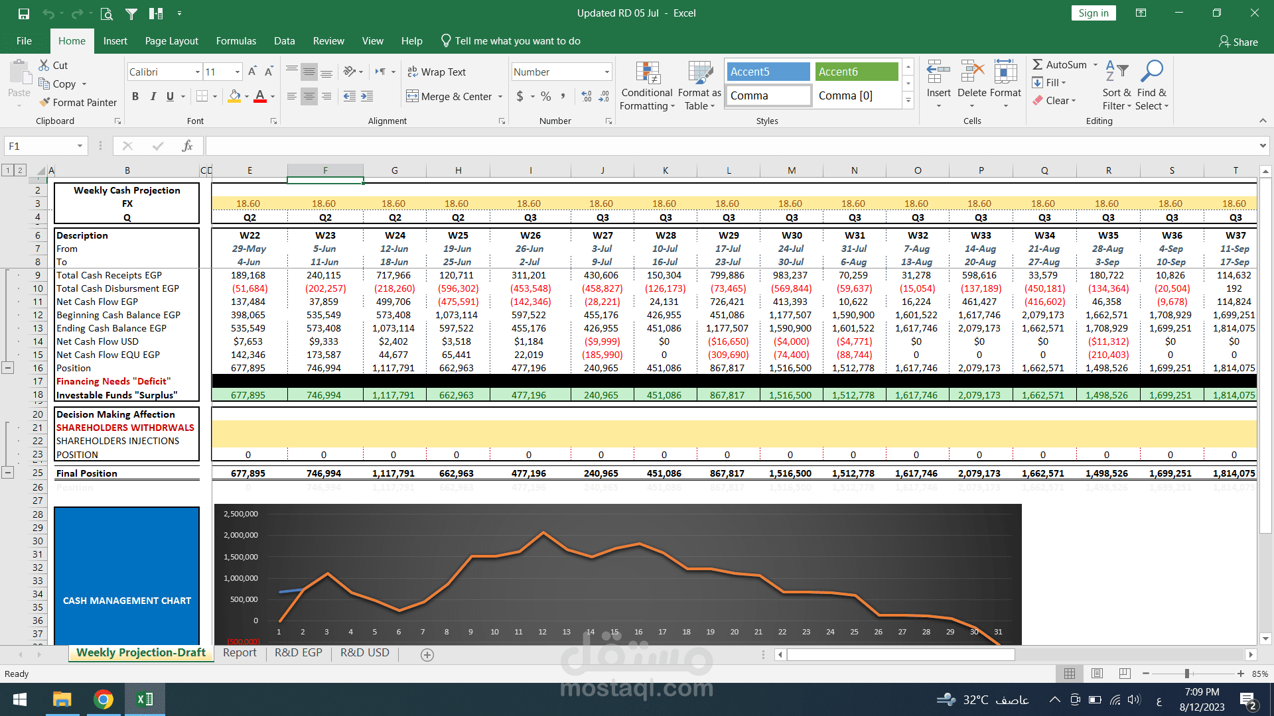This screenshot has width=1274, height=716.
Task: Collapse outline group at row 16
Action: pyautogui.click(x=8, y=368)
